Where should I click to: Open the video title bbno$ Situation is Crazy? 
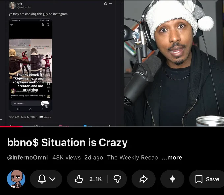(x=67, y=143)
